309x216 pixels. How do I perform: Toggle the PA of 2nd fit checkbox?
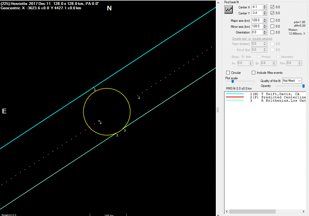point(272,50)
